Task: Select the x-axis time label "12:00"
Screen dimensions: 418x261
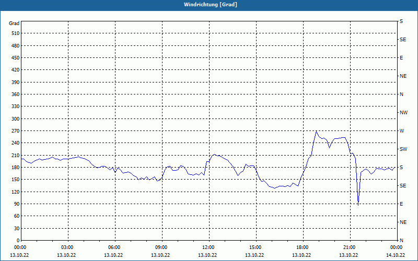Action: (x=210, y=247)
